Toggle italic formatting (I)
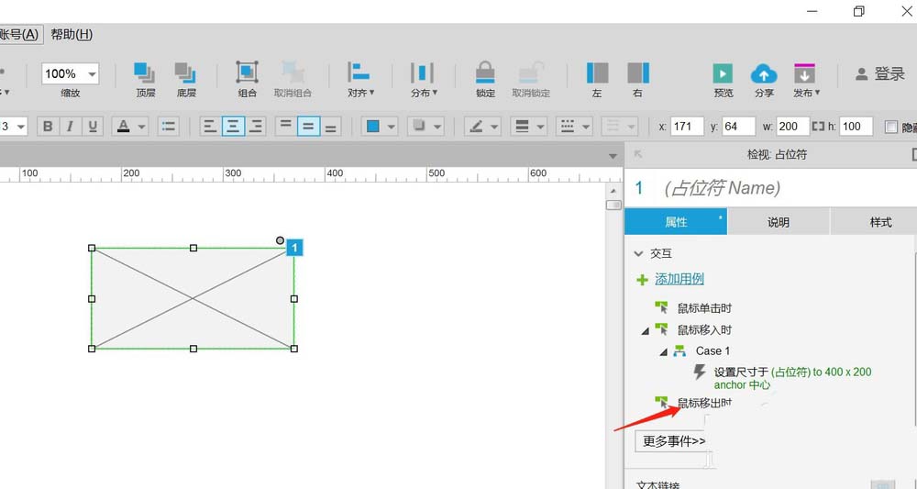Viewport: 917px width, 489px height. [71, 126]
